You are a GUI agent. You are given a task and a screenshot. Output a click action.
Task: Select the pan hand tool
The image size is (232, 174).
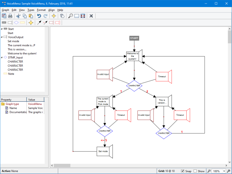pos(62,16)
